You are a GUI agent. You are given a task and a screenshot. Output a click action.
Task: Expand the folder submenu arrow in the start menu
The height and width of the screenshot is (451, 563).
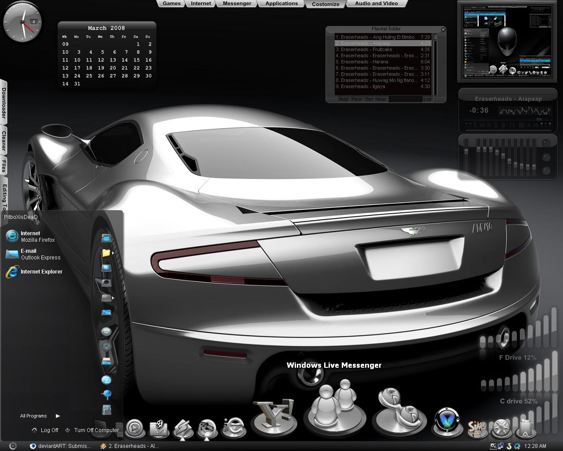(x=113, y=253)
